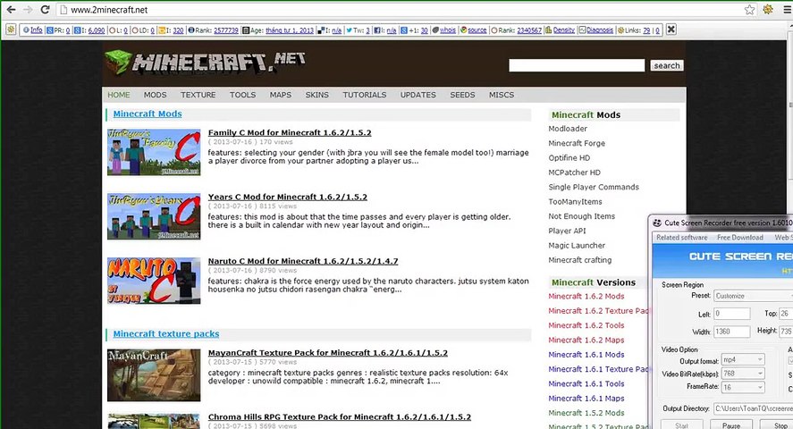Go back with the browser back arrow

tap(11, 10)
